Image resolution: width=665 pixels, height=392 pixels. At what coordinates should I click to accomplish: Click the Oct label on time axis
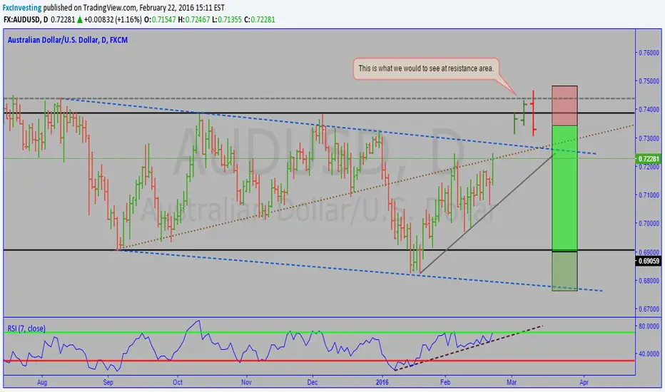177,382
